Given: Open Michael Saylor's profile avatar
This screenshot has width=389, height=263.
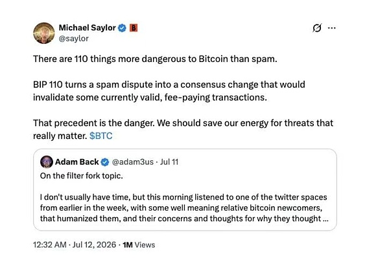Looking at the screenshot, I should (44, 33).
